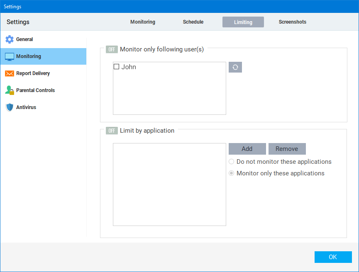The width and height of the screenshot is (359, 272).
Task: Switch to the Schedule tab
Action: 193,22
